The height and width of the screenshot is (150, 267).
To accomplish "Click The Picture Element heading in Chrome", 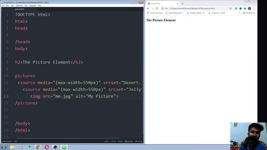I will pyautogui.click(x=161, y=20).
